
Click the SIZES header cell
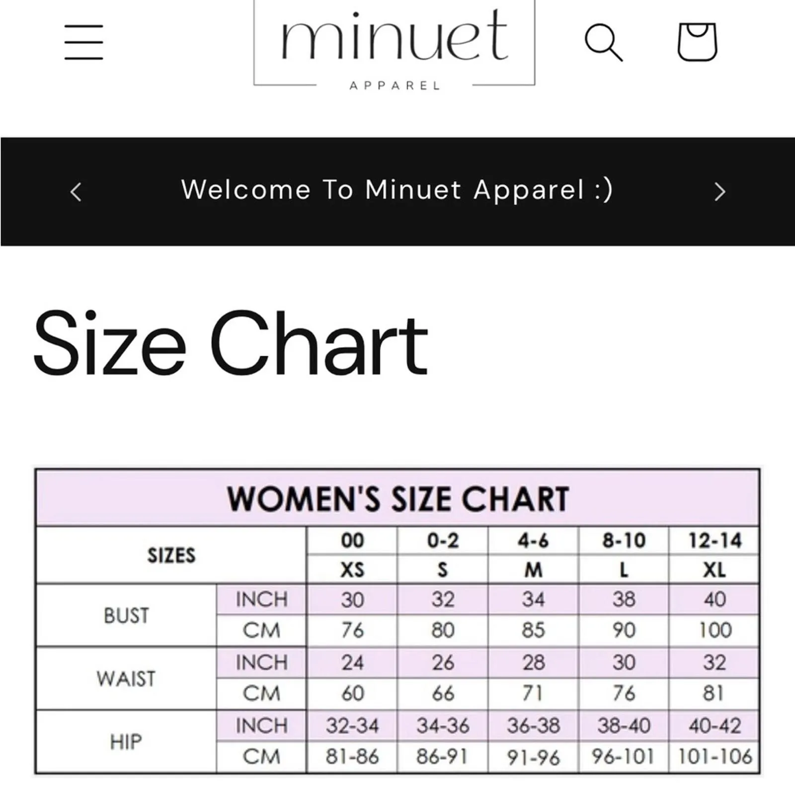coord(171,555)
